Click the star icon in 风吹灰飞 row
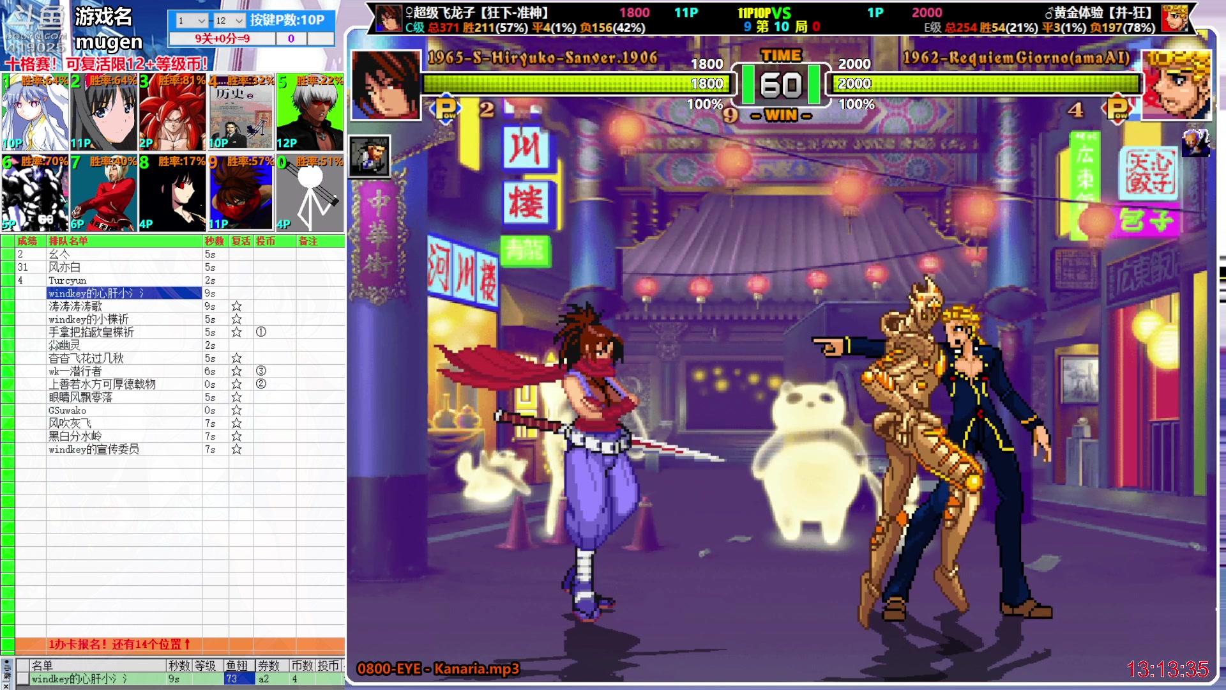 (x=236, y=424)
